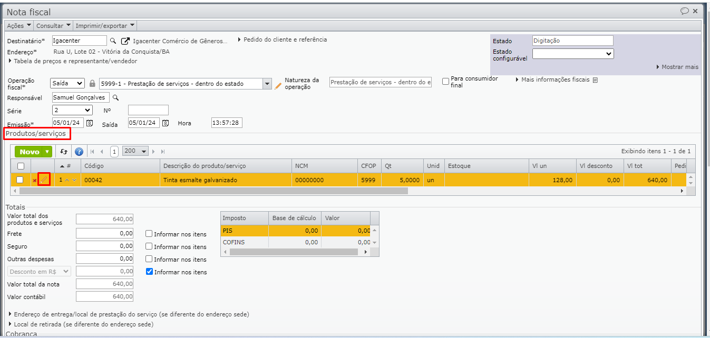Click the comment bubble icon in title bar
The height and width of the screenshot is (338, 710).
coord(684,11)
